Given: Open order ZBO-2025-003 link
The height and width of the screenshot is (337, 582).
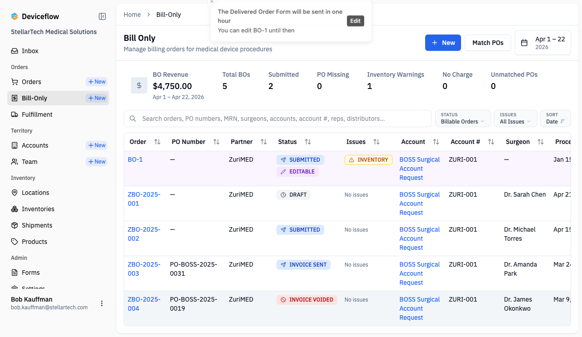Looking at the screenshot, I should tap(144, 269).
